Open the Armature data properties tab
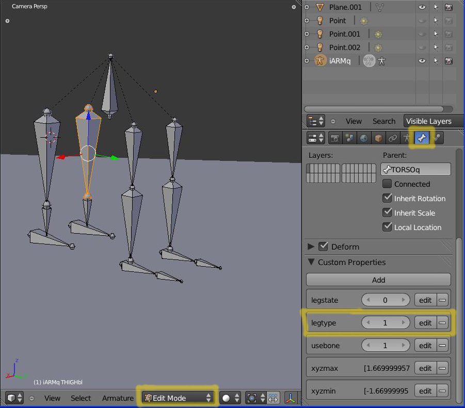The height and width of the screenshot is (408, 465). (x=408, y=138)
